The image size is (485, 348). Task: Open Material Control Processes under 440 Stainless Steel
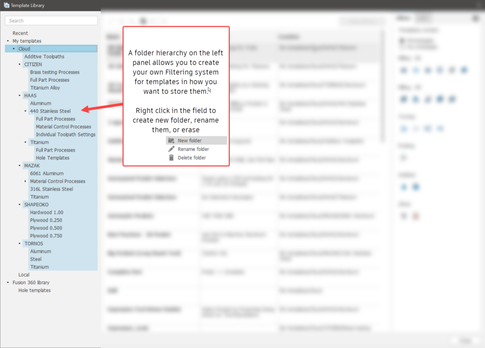pos(63,127)
